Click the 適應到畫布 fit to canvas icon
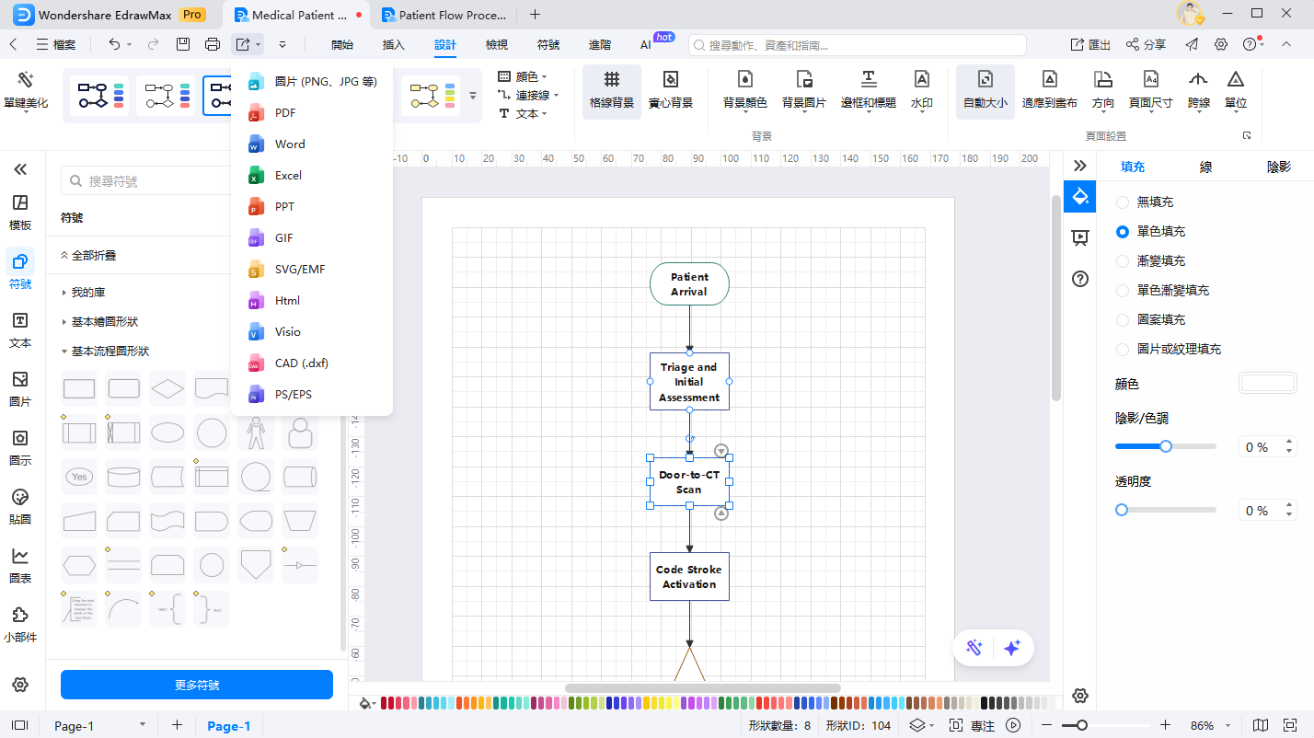 (1049, 90)
